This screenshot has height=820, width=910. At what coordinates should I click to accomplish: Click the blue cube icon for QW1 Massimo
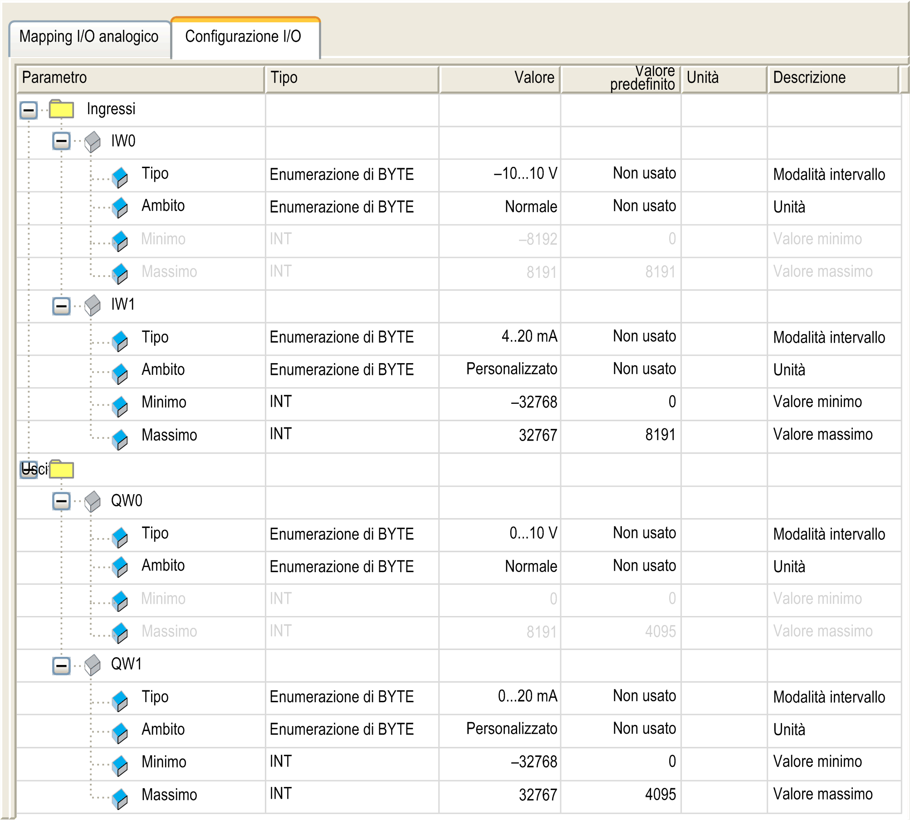coord(120,799)
